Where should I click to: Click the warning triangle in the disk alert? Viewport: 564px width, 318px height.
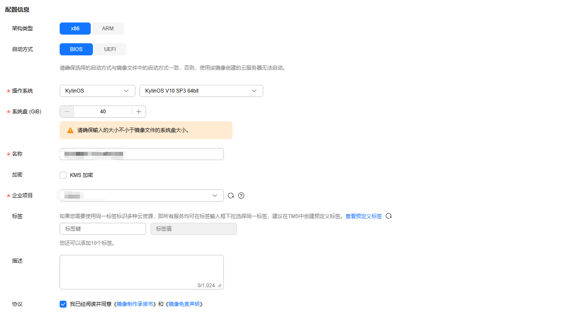pos(70,130)
